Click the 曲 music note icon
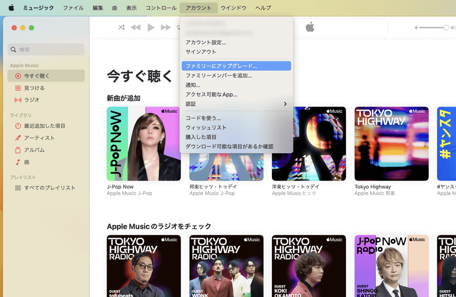Screen dimensions: 456x297 coord(18,162)
